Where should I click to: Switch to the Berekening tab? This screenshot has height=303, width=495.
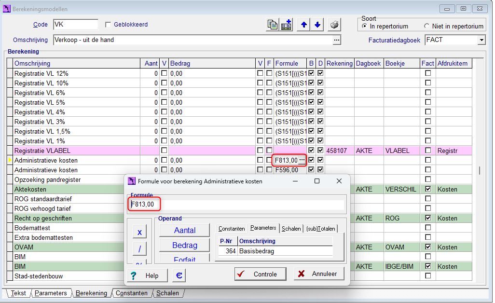tap(91, 293)
